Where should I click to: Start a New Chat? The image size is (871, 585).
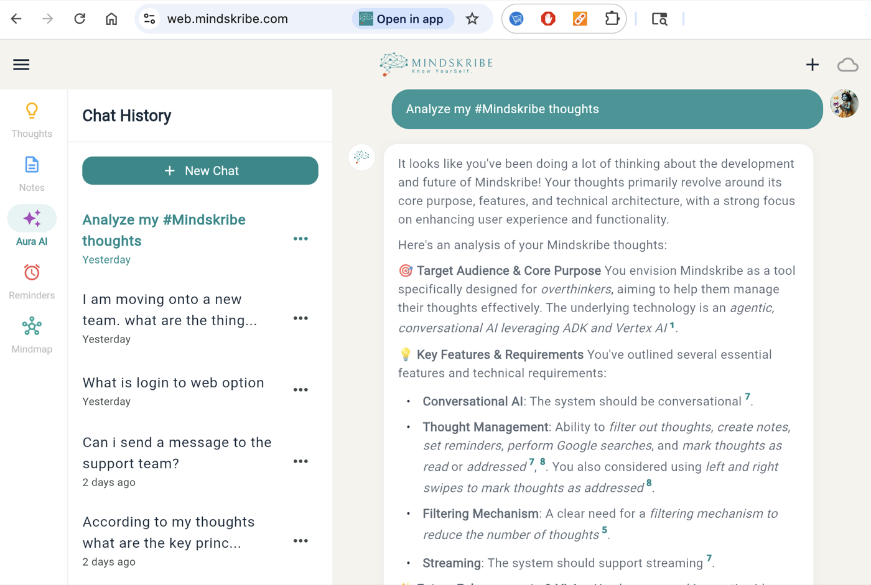(x=200, y=170)
